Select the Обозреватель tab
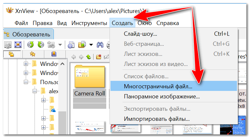 [x=29, y=34]
